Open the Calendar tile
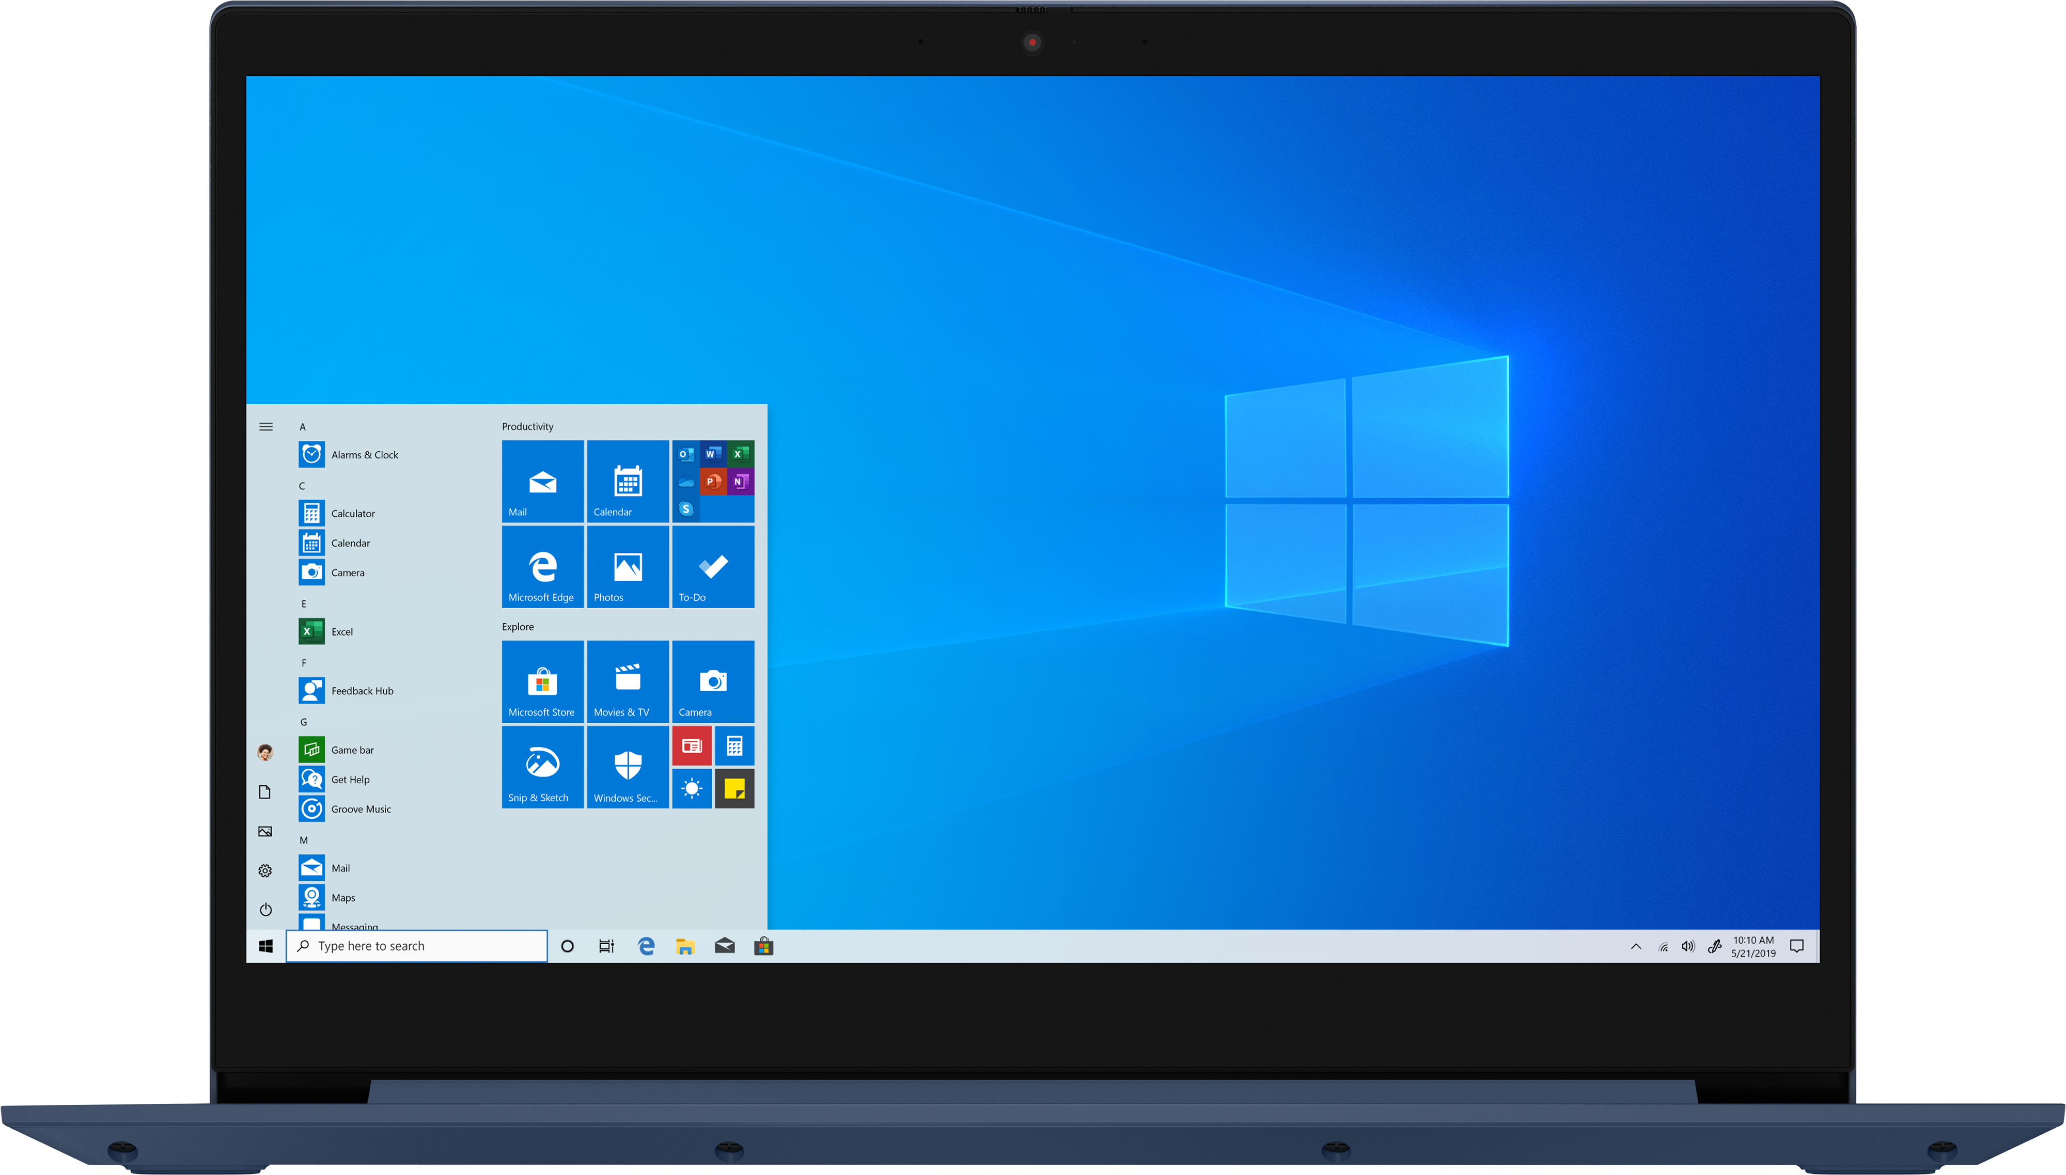The height and width of the screenshot is (1175, 2066). click(628, 481)
